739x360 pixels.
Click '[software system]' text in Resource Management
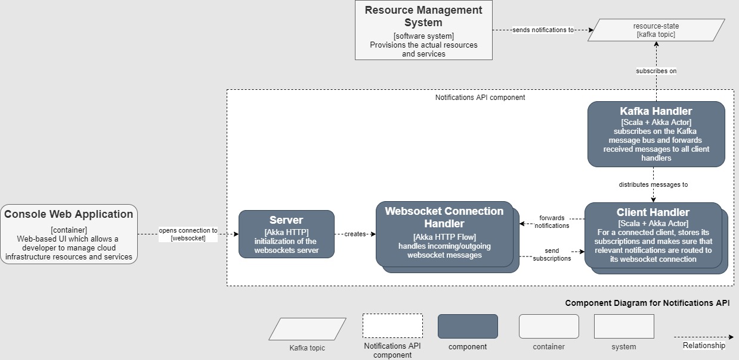(423, 36)
